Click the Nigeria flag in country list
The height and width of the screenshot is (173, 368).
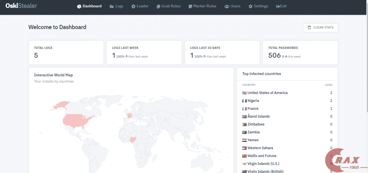pos(244,101)
